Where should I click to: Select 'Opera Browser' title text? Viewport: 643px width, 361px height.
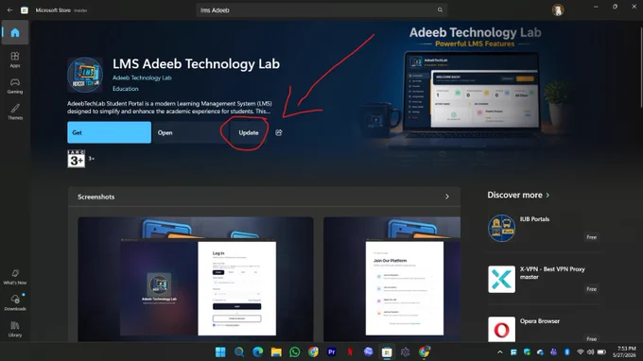(x=540, y=321)
